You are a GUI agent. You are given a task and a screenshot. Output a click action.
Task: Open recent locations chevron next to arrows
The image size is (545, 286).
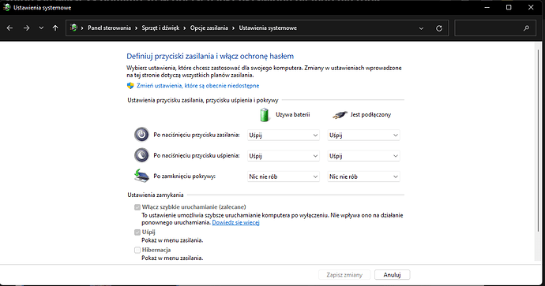click(x=41, y=28)
